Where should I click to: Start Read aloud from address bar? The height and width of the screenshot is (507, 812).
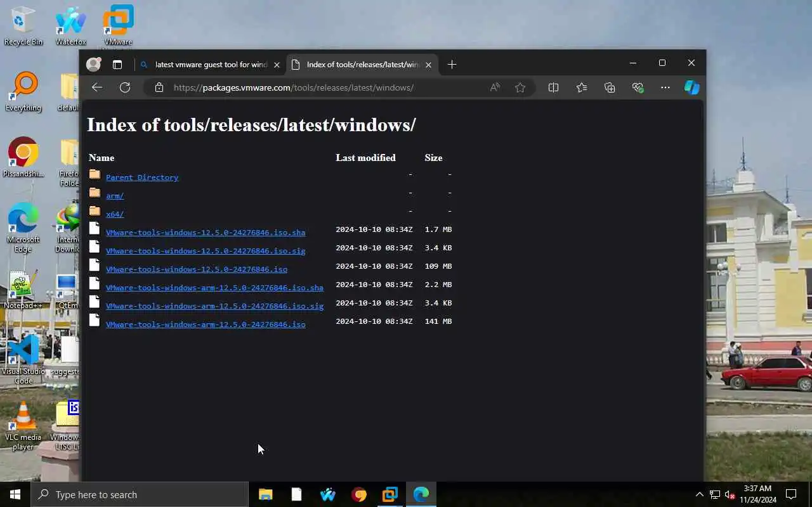[495, 87]
